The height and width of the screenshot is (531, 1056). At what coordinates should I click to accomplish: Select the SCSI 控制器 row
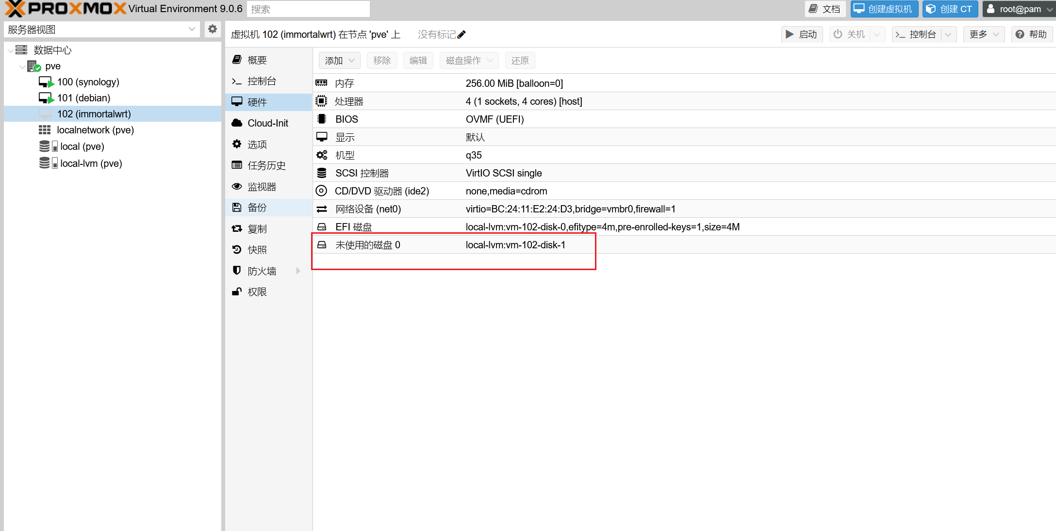(684, 173)
